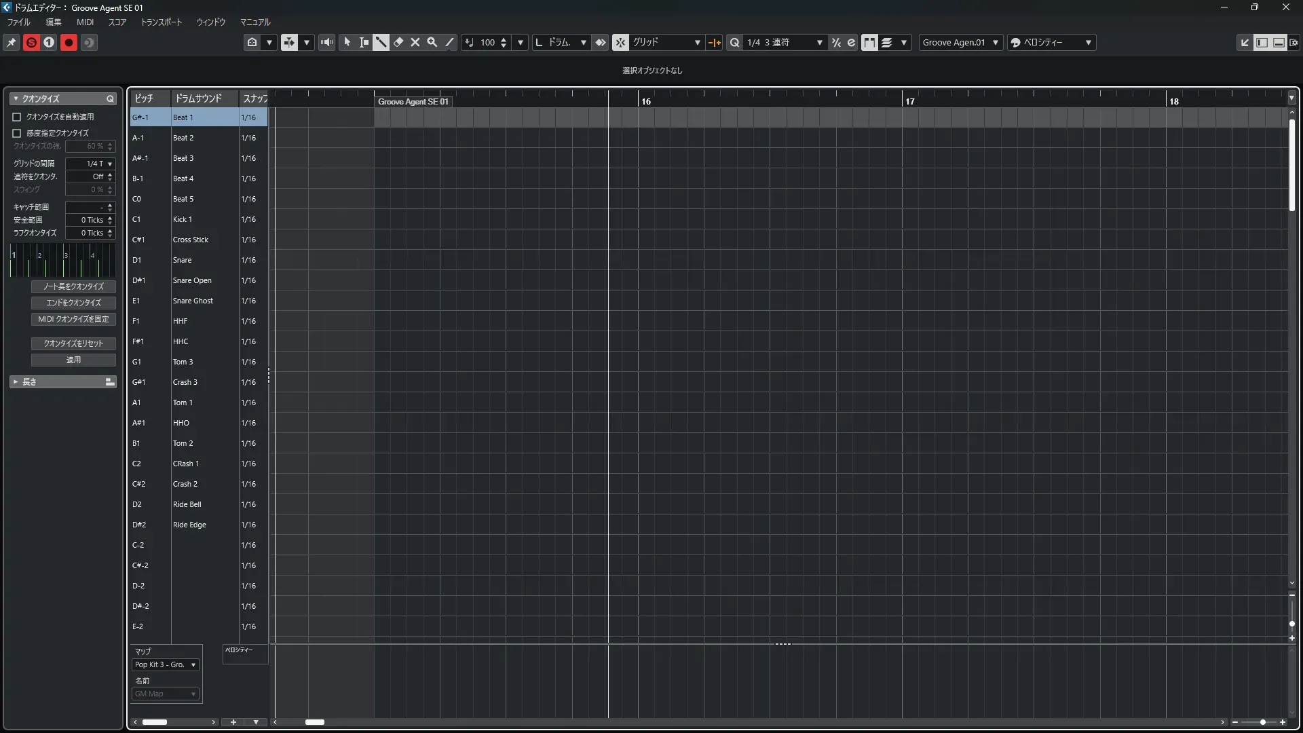Toggle Solo Editor button
This screenshot has width=1303, height=733.
click(x=31, y=42)
